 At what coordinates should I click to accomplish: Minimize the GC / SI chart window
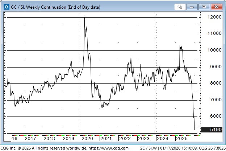(x=193, y=7)
